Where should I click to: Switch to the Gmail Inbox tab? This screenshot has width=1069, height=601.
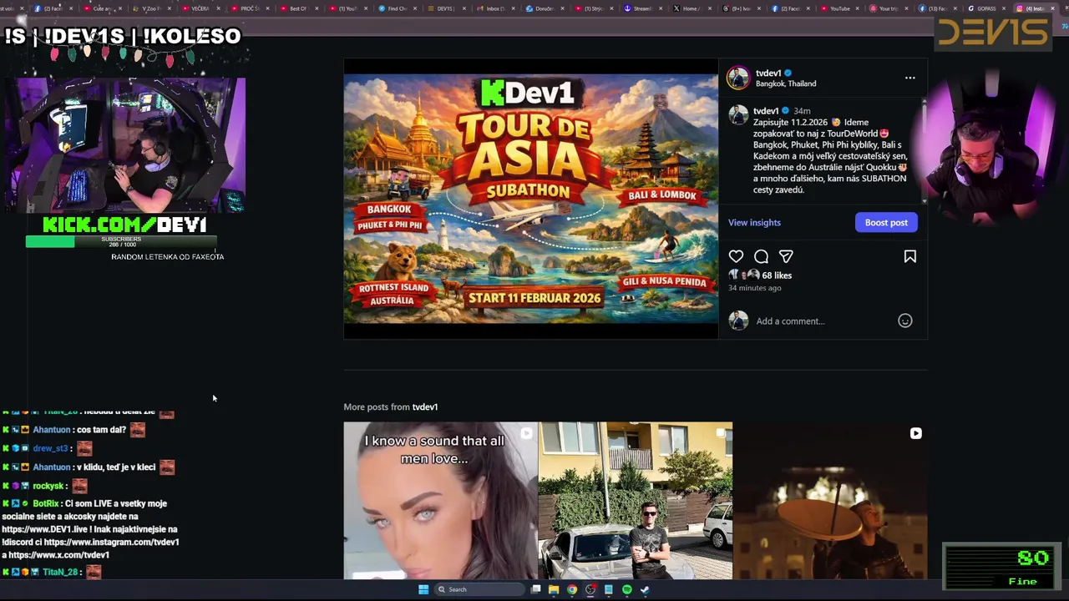493,8
